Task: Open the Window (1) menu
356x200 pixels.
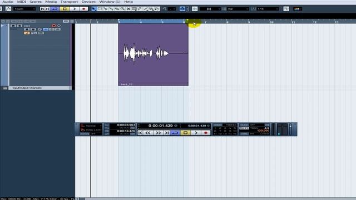Action: 110,2
